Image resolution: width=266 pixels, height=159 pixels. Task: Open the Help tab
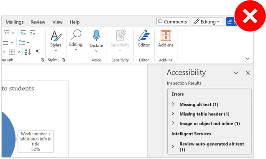74,22
